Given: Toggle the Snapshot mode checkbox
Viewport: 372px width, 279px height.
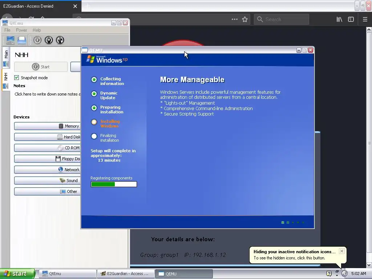Looking at the screenshot, I should pos(17,78).
